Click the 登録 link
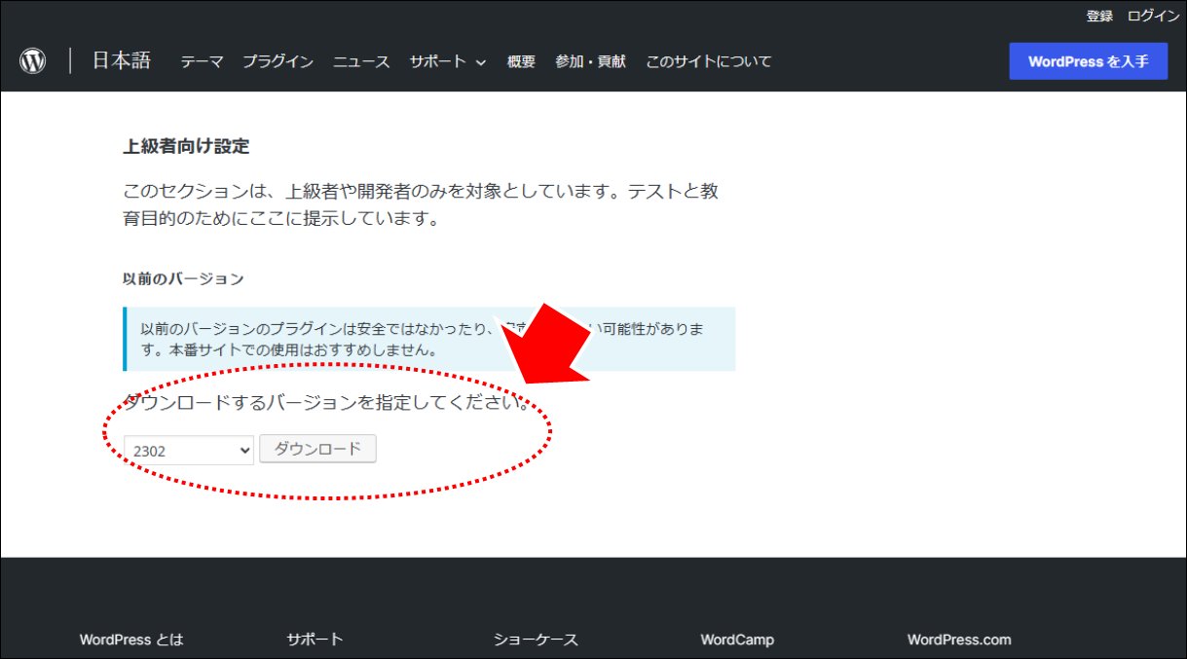 (x=1099, y=16)
